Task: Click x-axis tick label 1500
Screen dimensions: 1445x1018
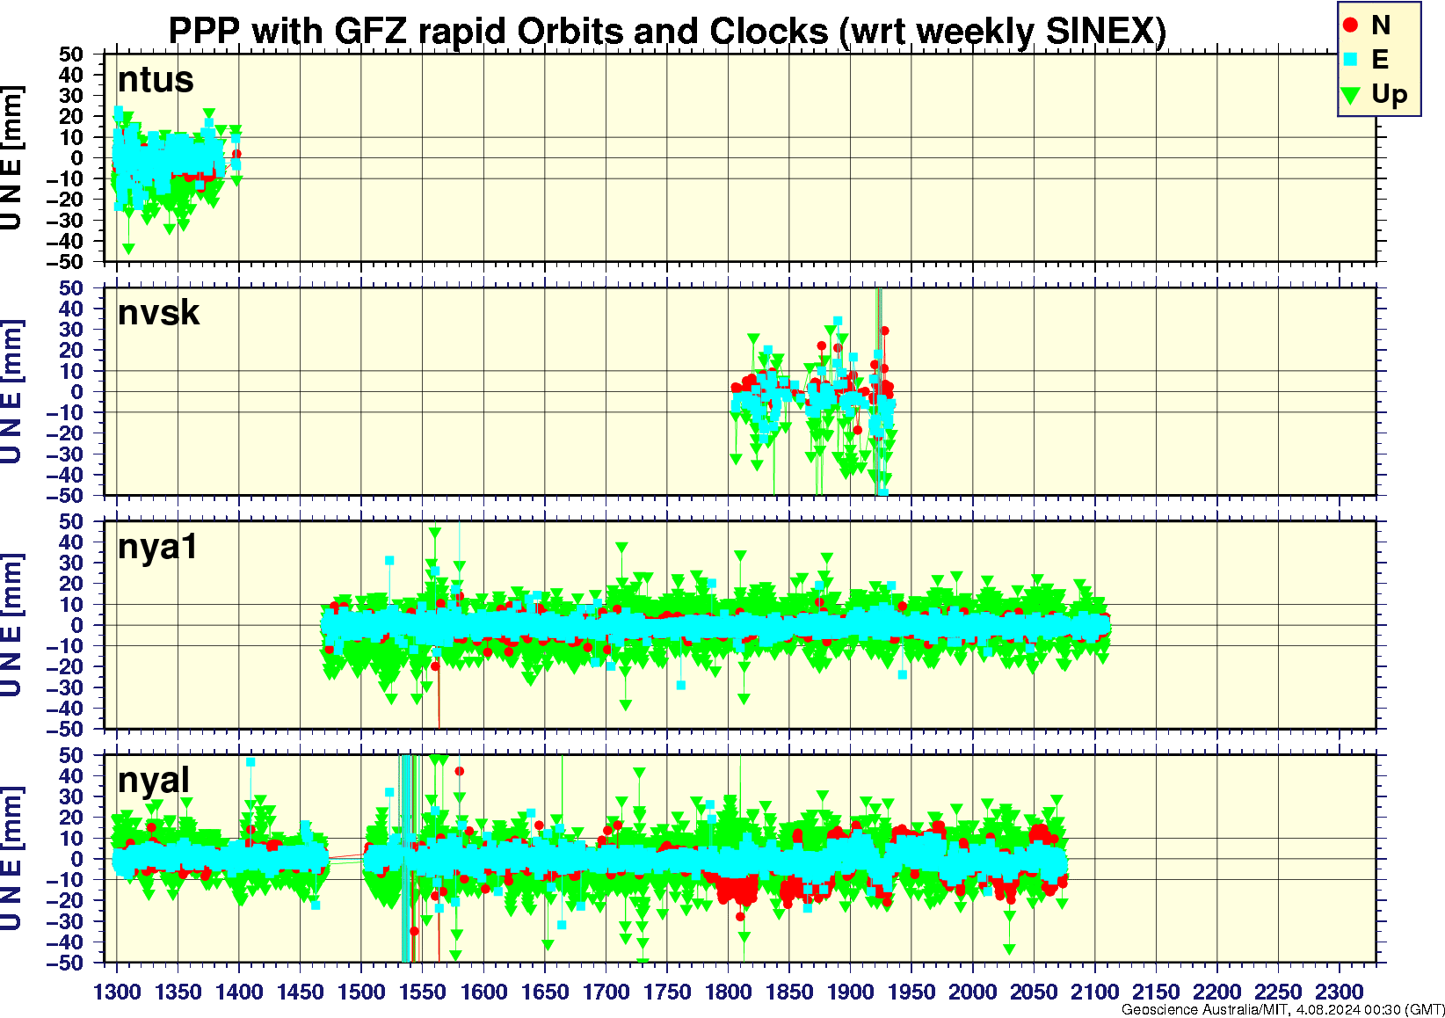Action: coord(361,992)
